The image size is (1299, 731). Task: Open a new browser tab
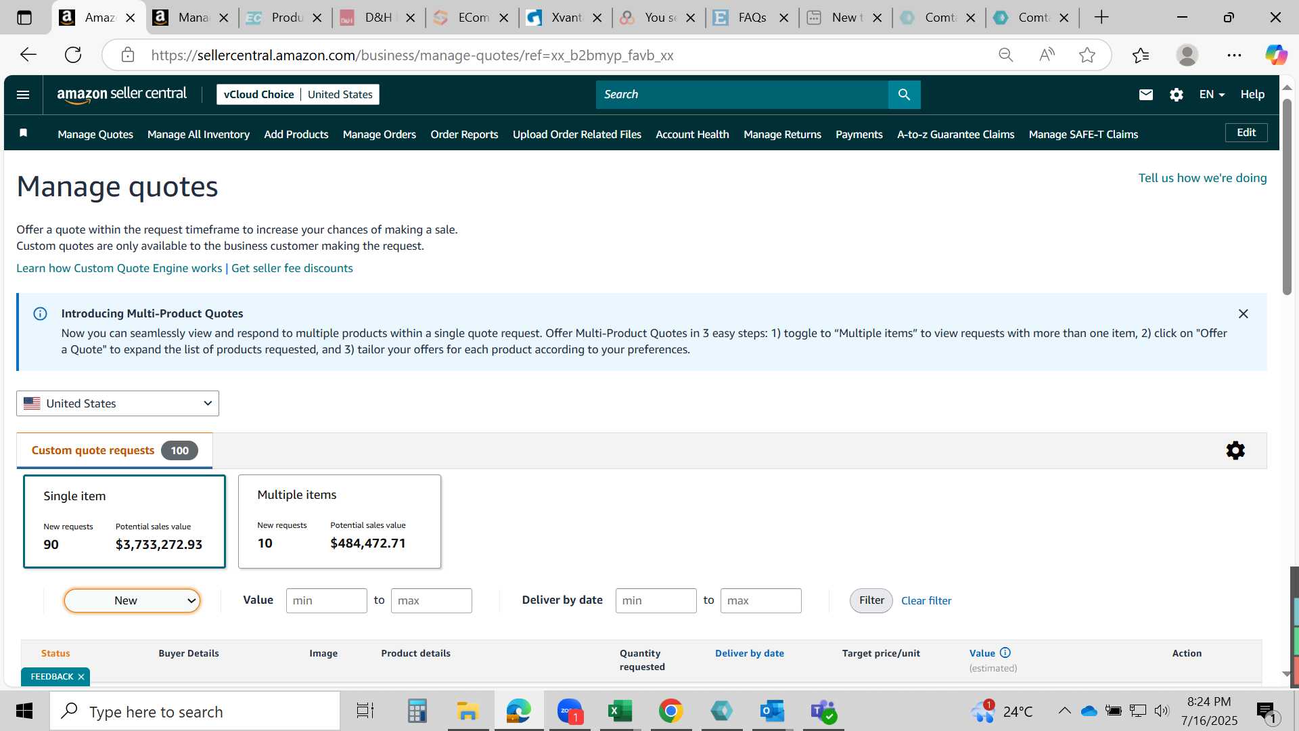1101,18
